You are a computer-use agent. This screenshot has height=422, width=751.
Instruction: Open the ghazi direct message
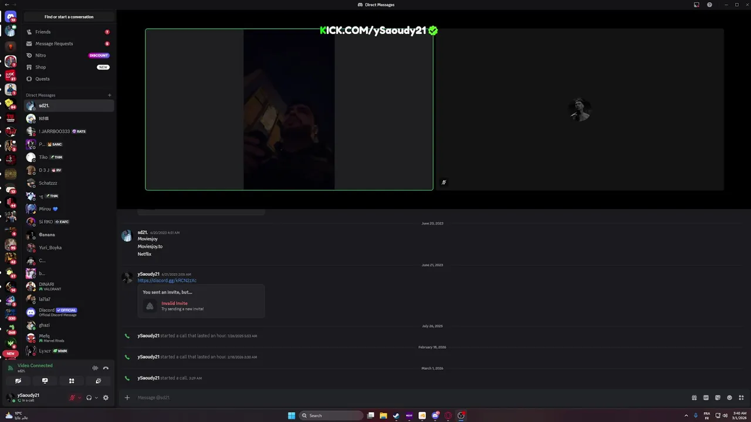(69, 325)
